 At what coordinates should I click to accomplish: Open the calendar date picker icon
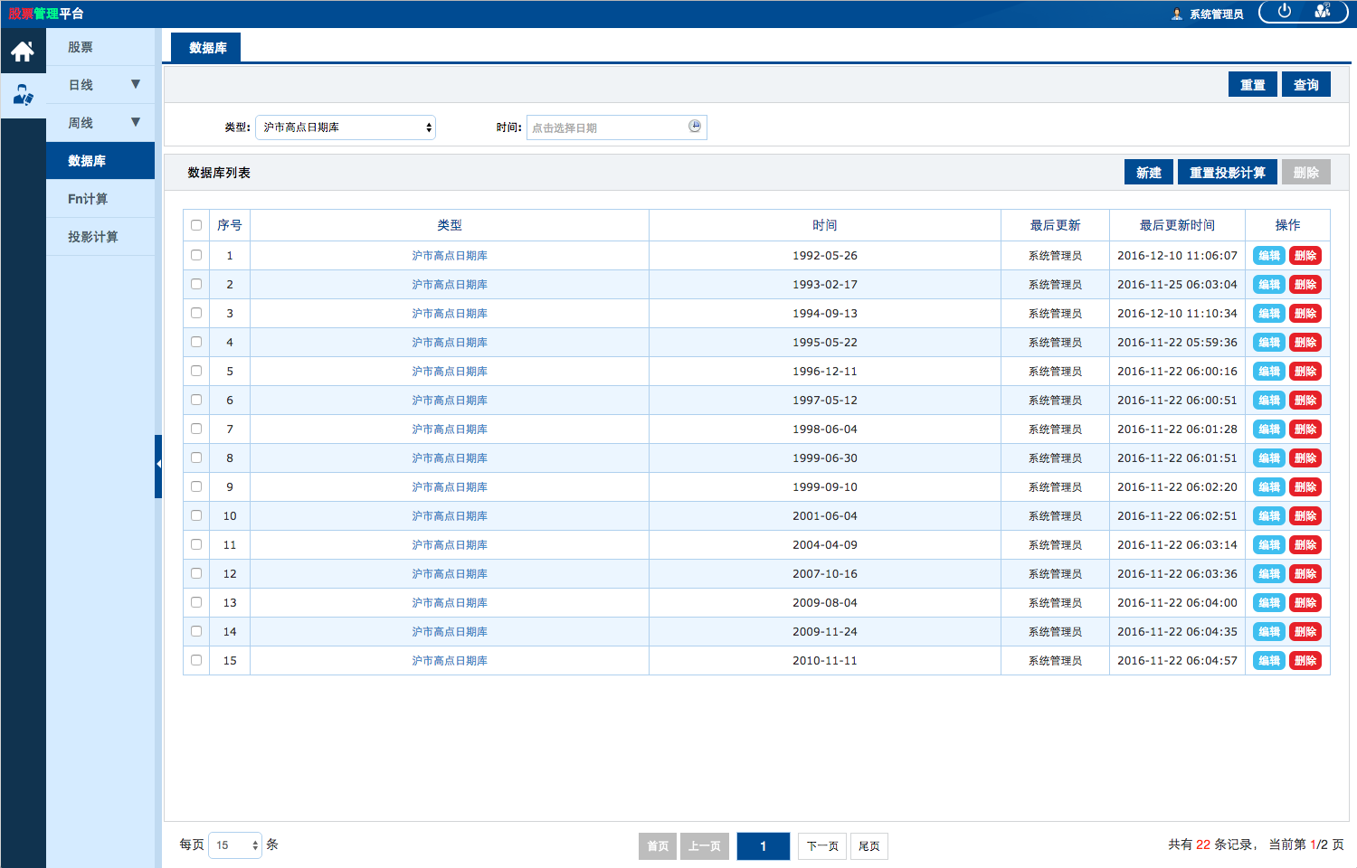pos(694,127)
